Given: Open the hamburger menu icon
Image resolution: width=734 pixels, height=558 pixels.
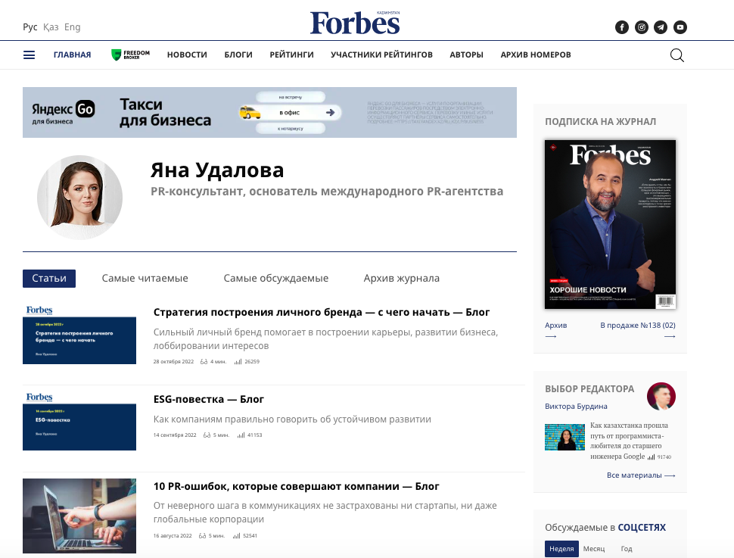Looking at the screenshot, I should click(29, 55).
